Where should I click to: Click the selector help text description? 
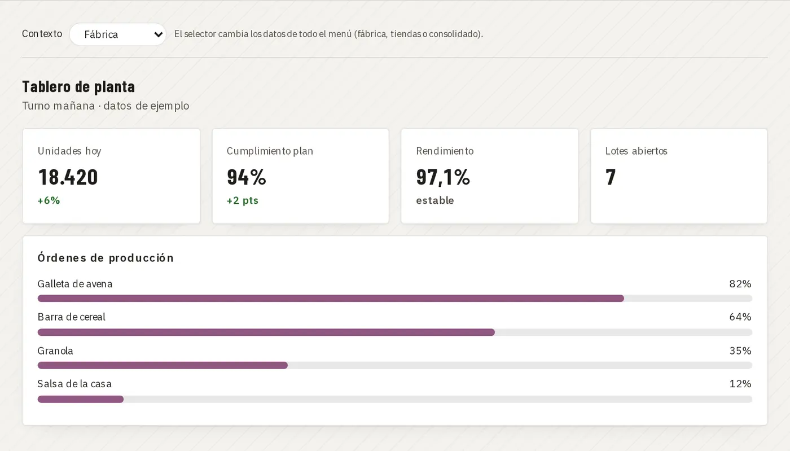point(328,34)
